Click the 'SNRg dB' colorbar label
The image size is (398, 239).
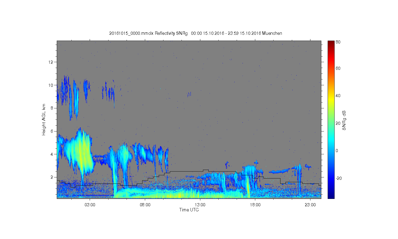344,120
